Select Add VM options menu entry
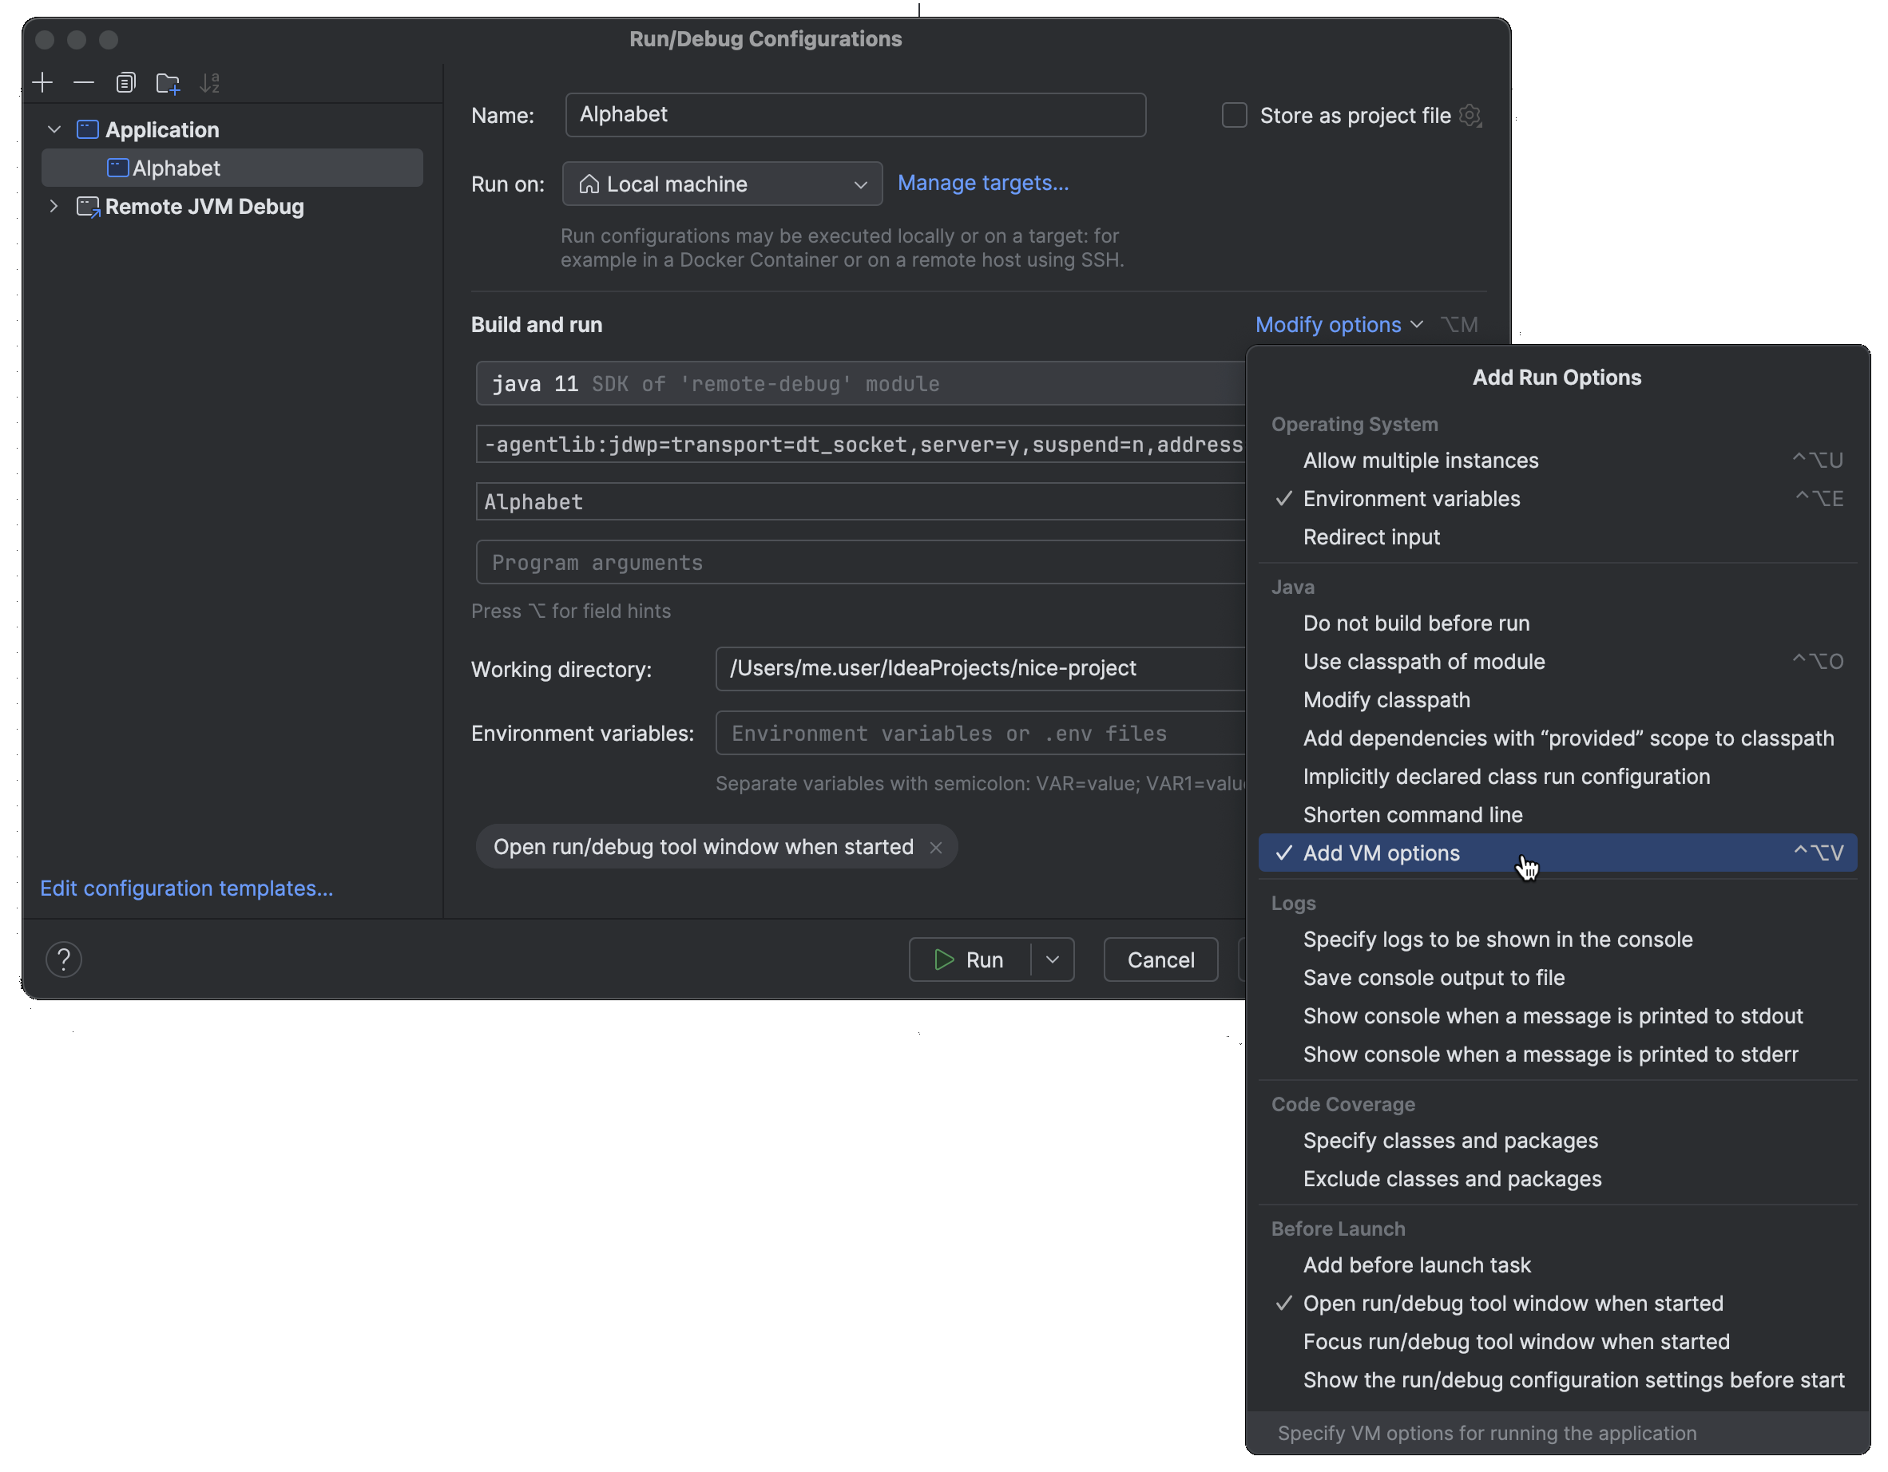Screen dimensions: 1888x1472 tap(1382, 853)
